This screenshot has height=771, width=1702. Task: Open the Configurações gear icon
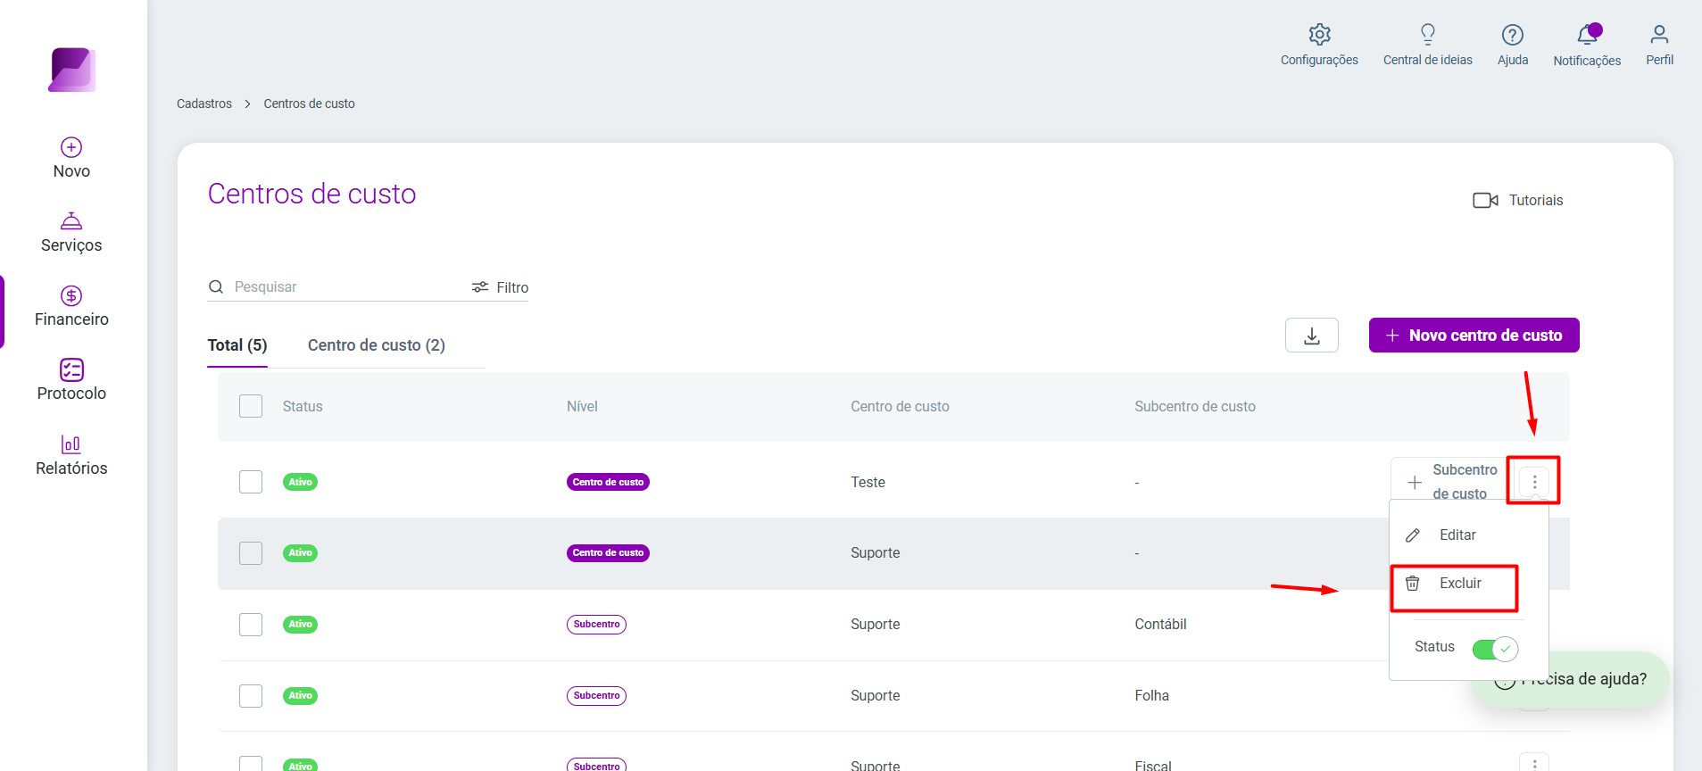pyautogui.click(x=1319, y=35)
